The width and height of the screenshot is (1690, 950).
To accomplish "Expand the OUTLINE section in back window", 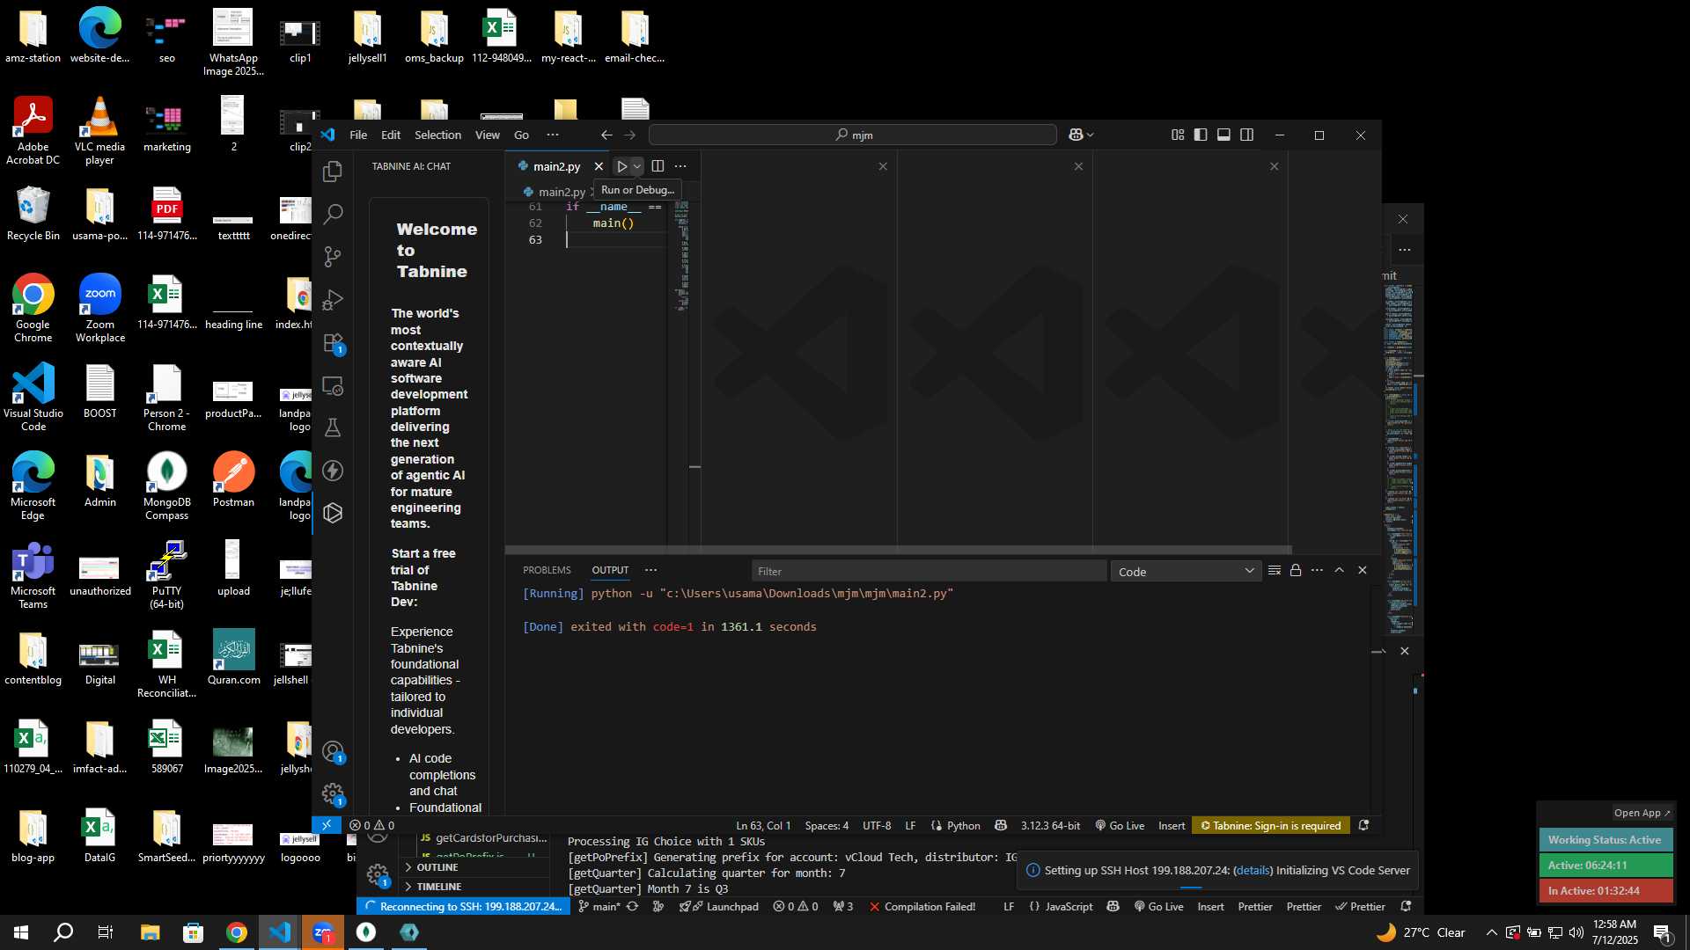I will click(x=475, y=866).
